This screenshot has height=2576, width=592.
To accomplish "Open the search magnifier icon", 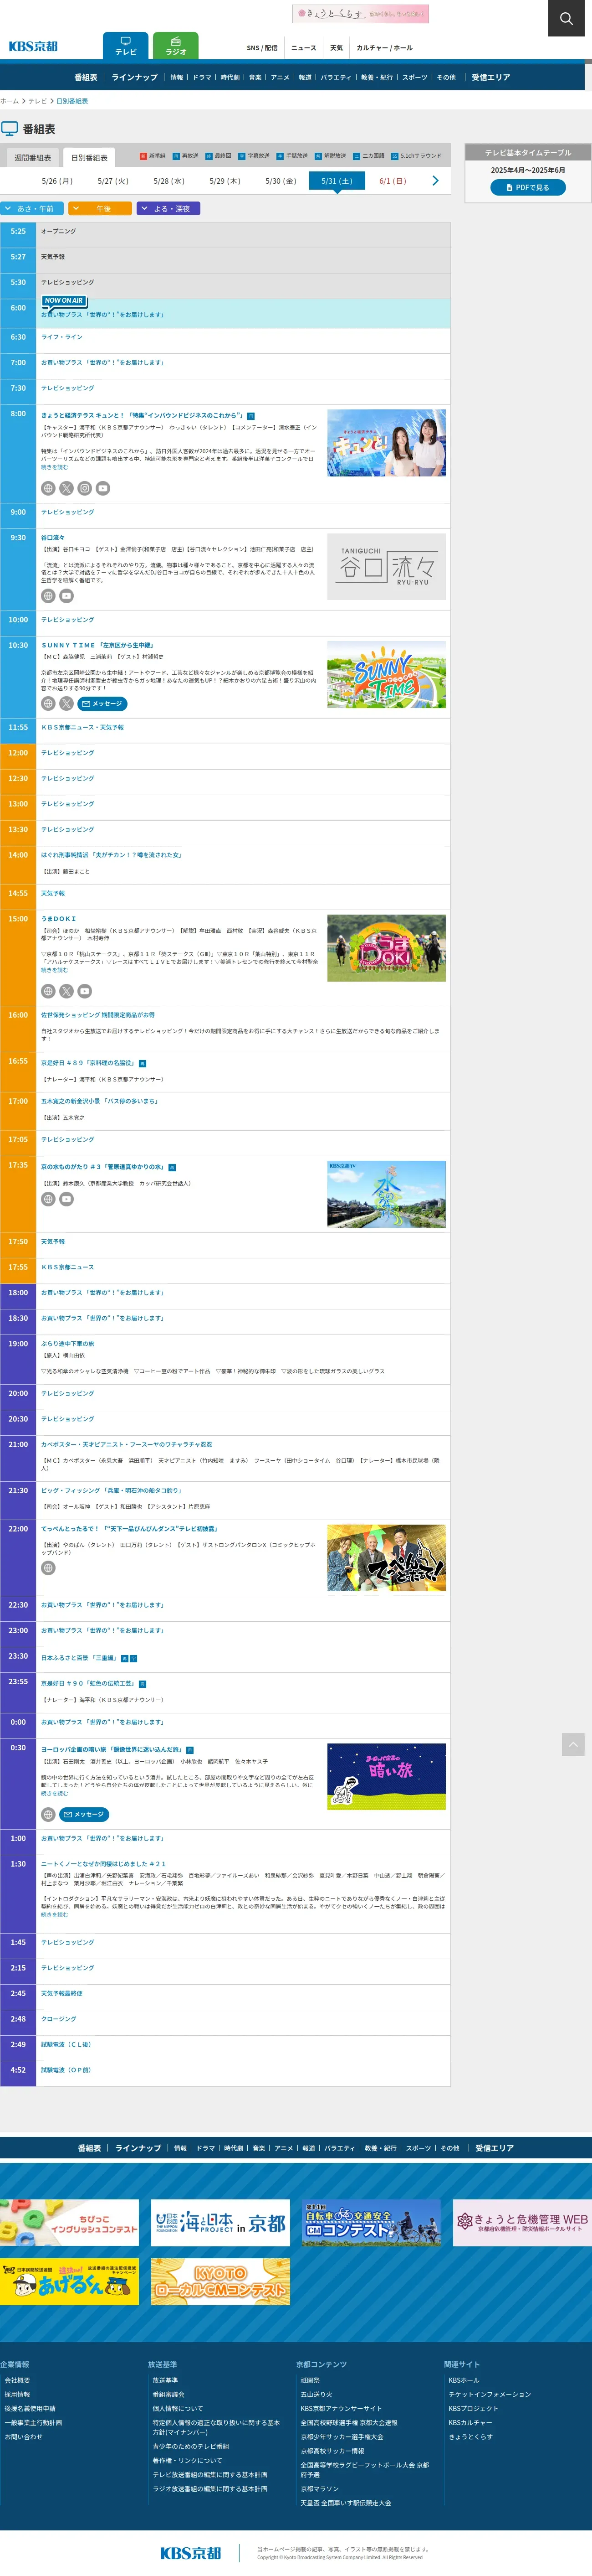I will point(566,18).
